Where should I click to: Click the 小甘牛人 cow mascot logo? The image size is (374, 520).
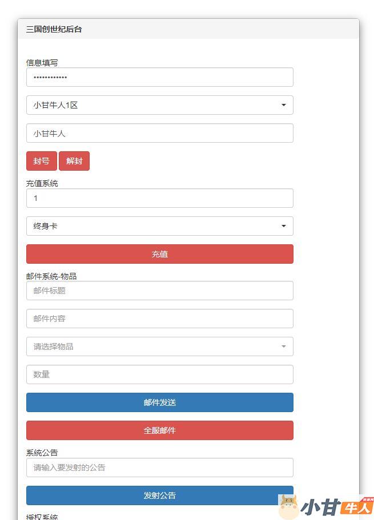tap(289, 507)
